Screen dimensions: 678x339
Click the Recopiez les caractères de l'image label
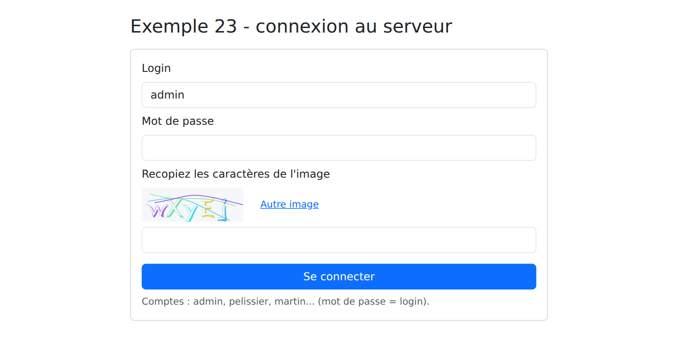236,174
